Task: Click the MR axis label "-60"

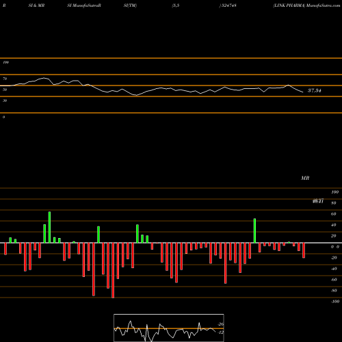Action: point(334,280)
